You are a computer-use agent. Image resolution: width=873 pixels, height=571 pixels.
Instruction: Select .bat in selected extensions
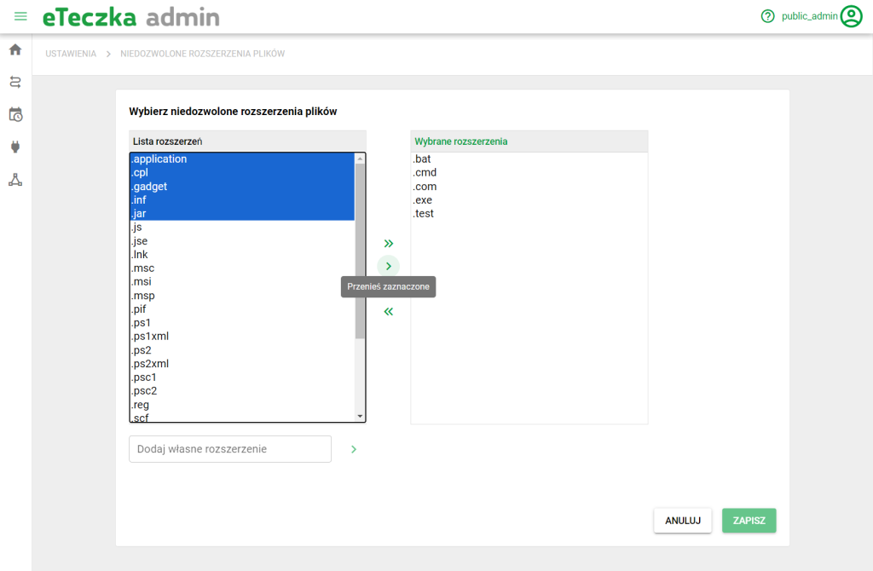(x=529, y=159)
